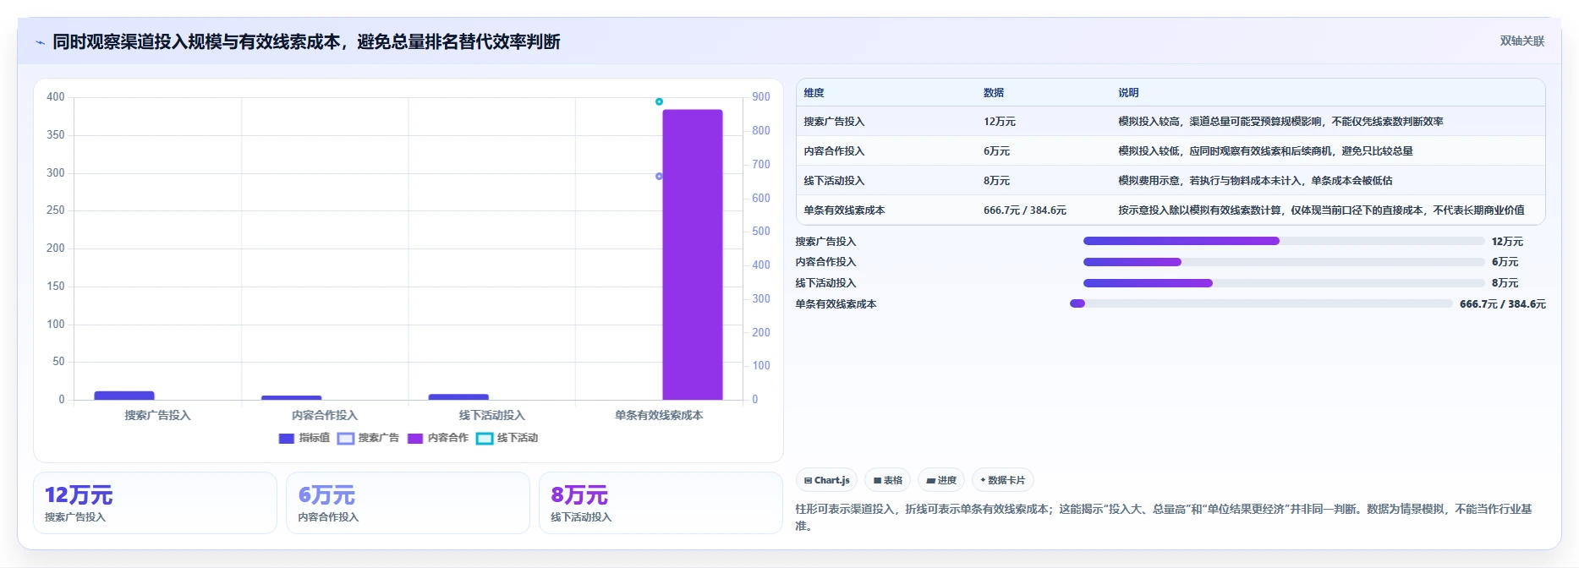Click the lavender data point beside the tall bar

pos(659,176)
